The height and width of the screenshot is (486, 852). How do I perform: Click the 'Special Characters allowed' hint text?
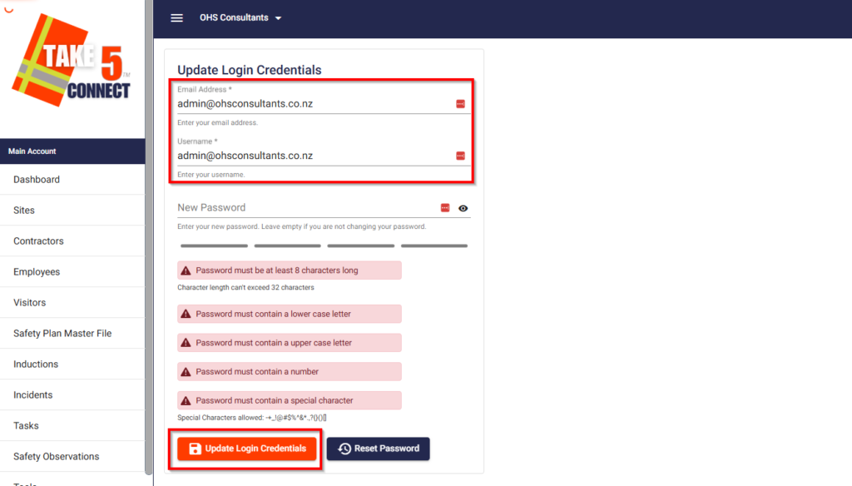click(252, 418)
